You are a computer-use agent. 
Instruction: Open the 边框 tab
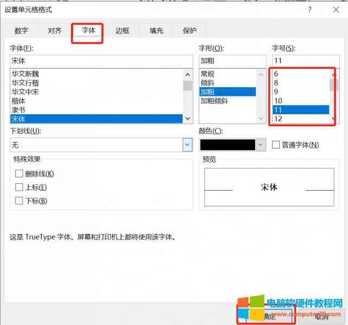point(123,30)
